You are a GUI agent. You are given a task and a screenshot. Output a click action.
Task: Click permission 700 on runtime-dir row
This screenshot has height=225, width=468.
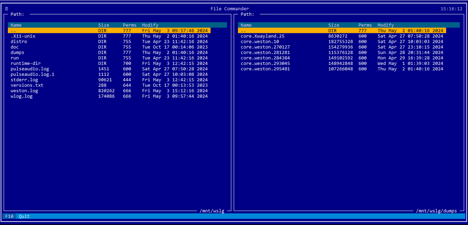click(127, 63)
